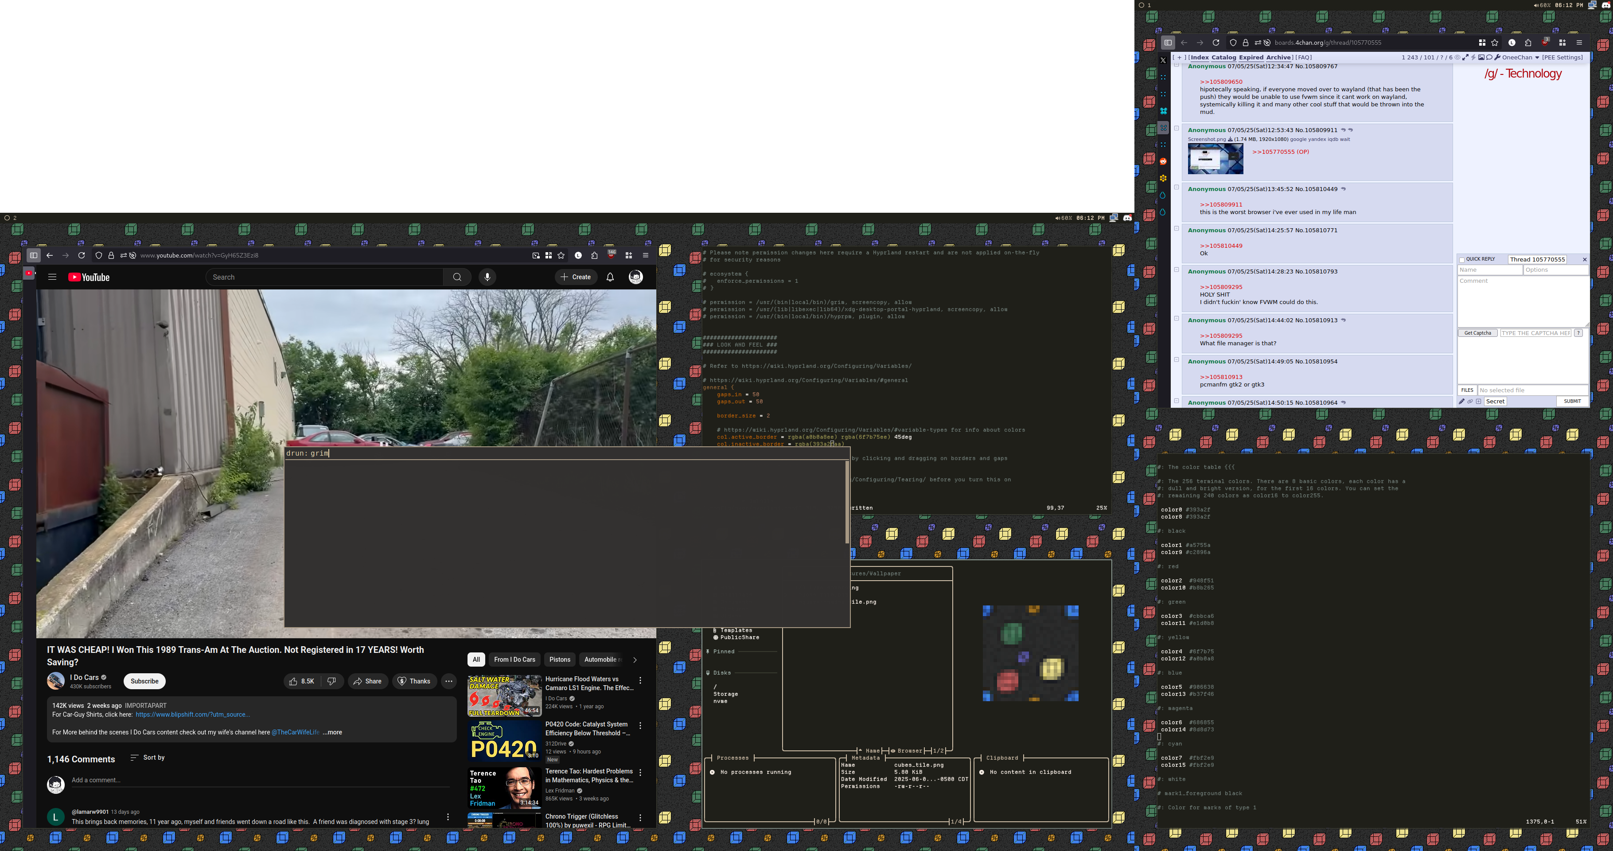Click the launcher results scrollbar

pyautogui.click(x=847, y=502)
